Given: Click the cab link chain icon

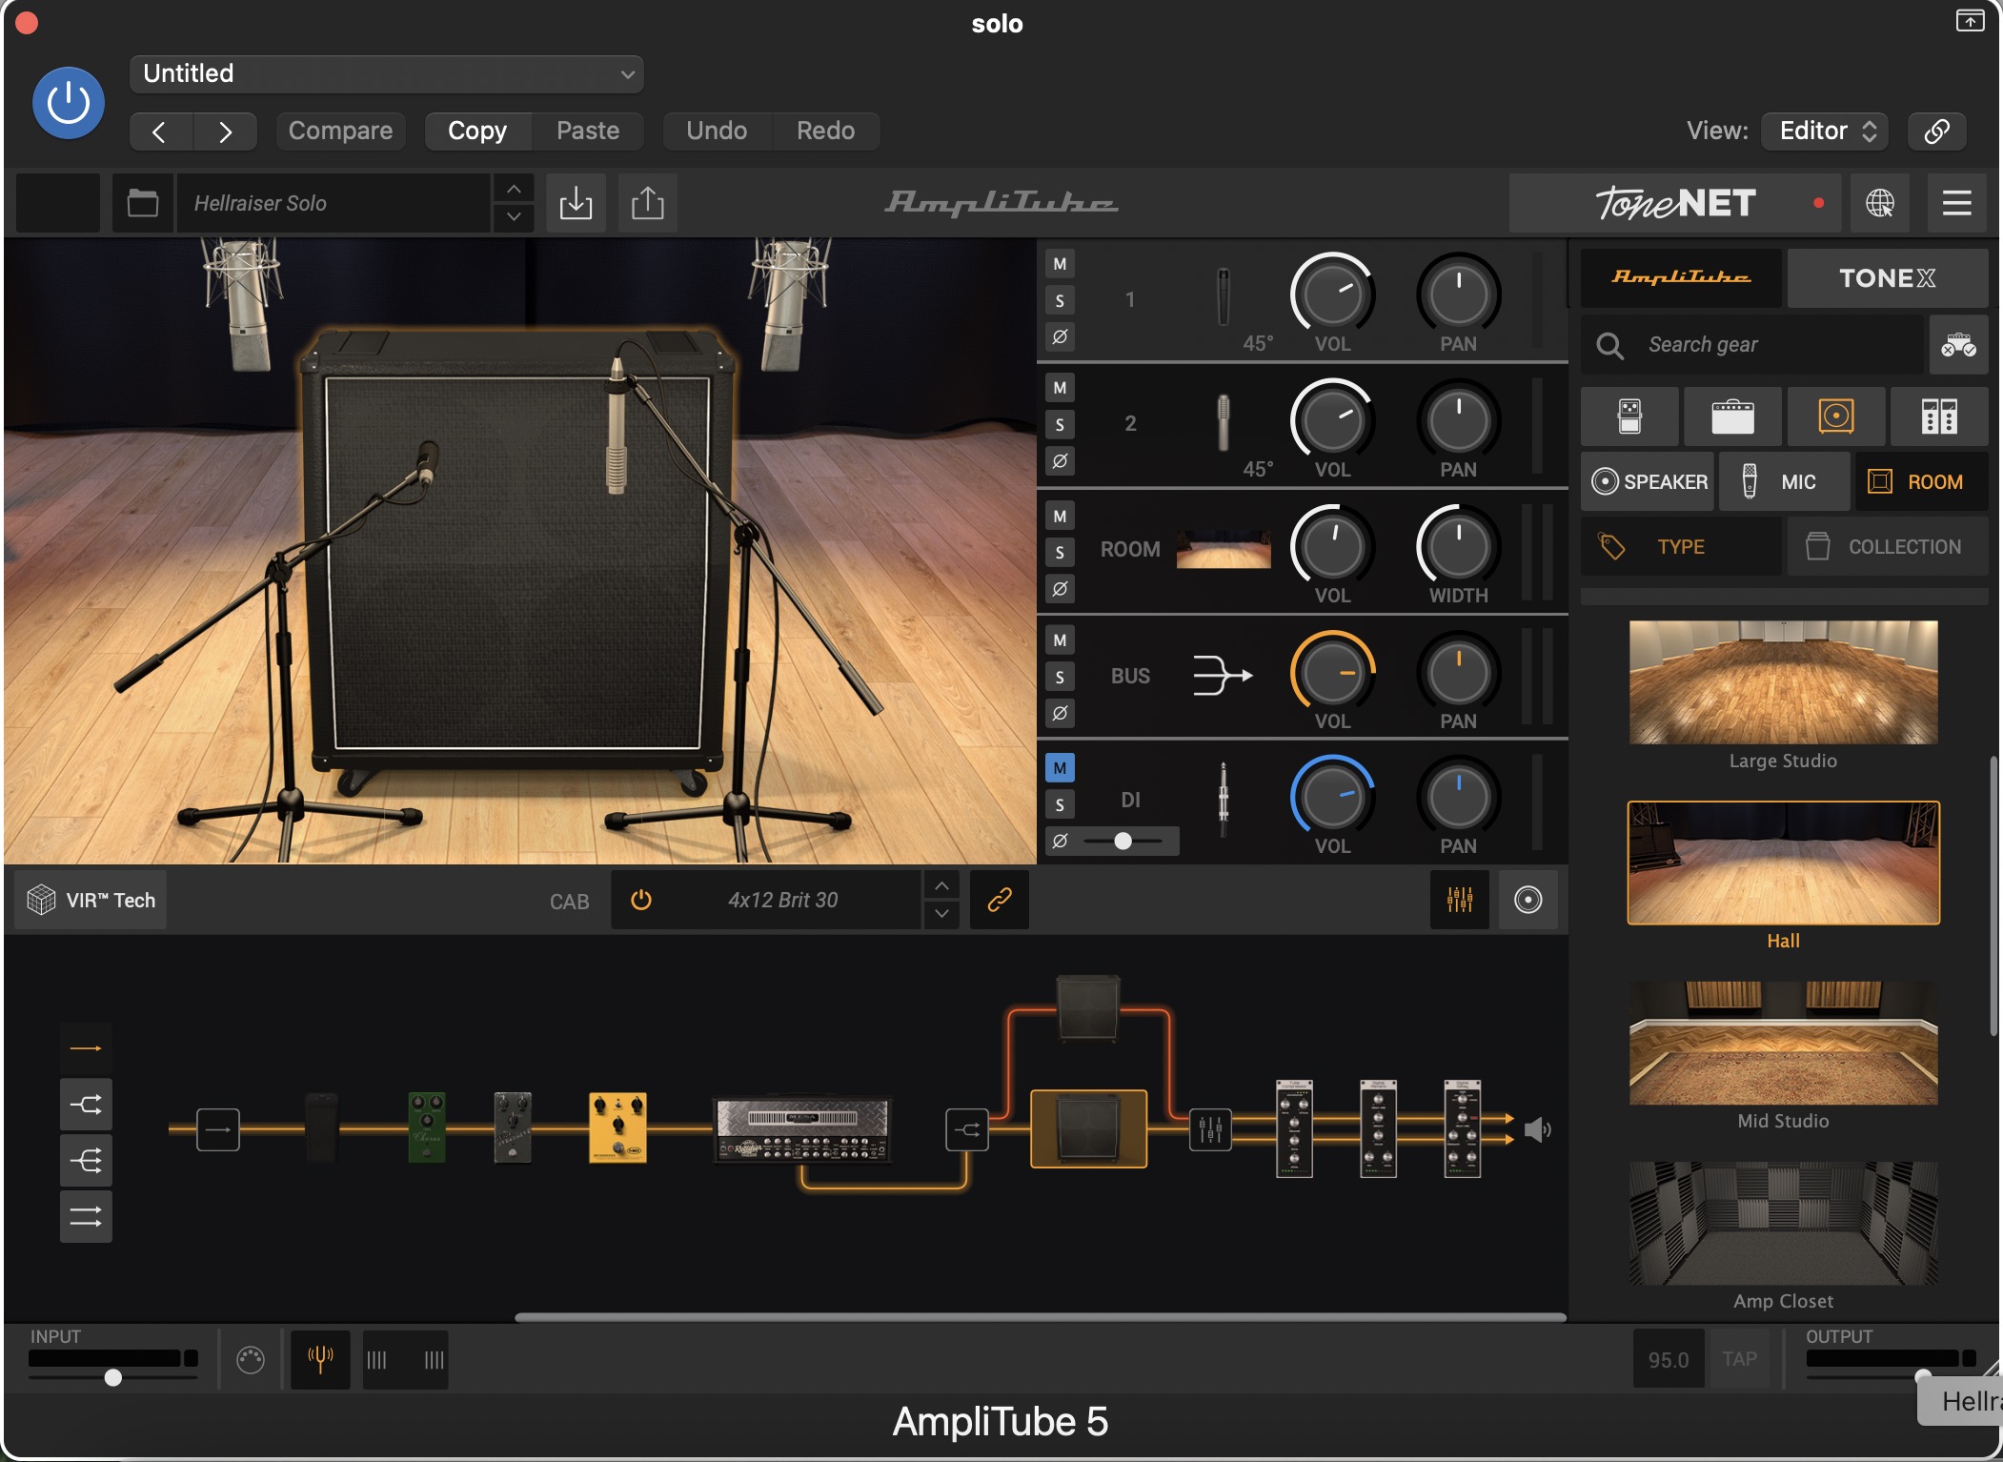Looking at the screenshot, I should (999, 900).
